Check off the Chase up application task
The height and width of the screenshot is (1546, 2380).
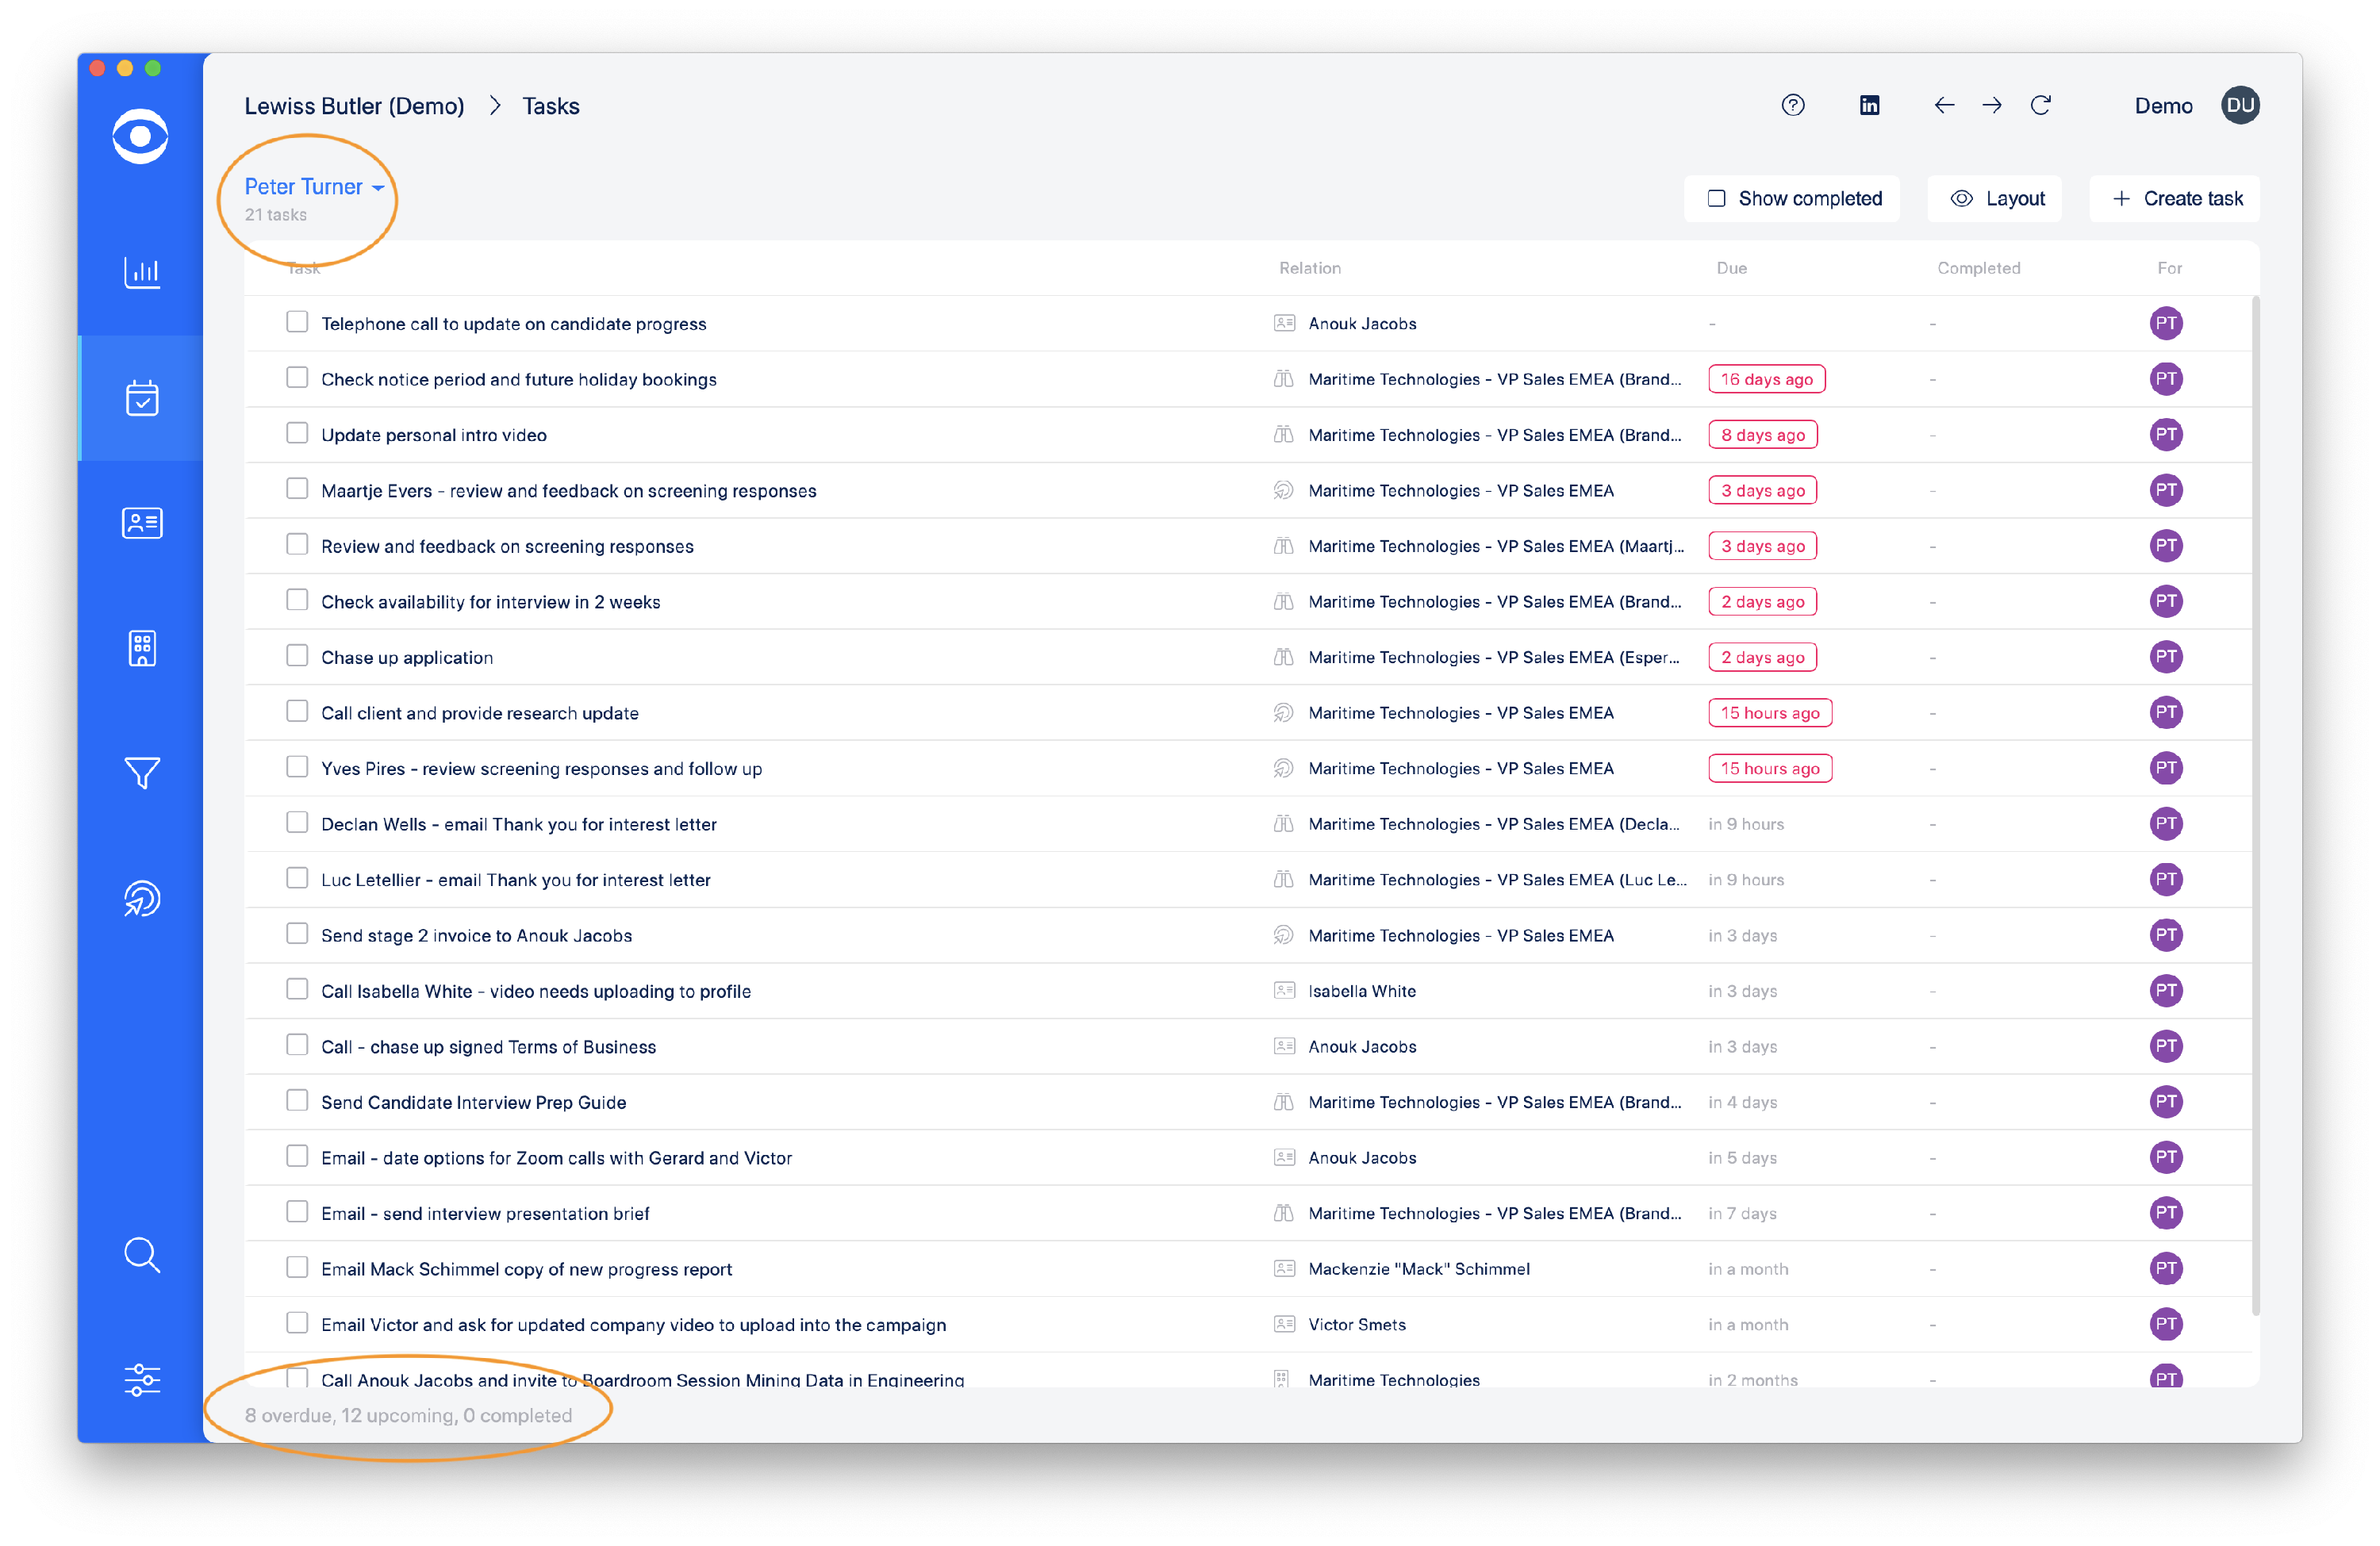point(297,656)
